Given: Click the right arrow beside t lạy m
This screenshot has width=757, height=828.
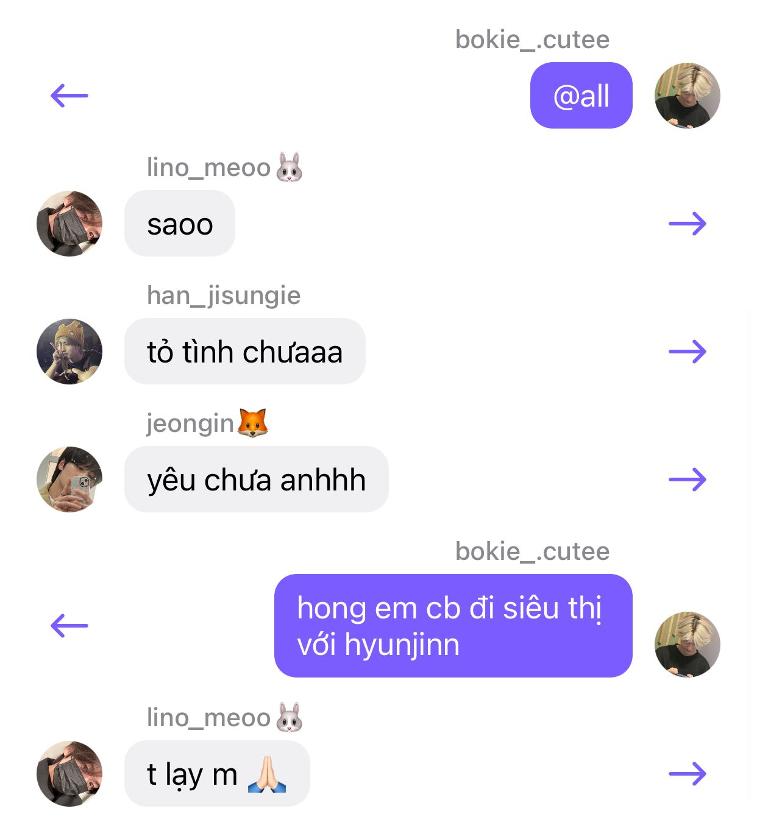Looking at the screenshot, I should coord(688,774).
